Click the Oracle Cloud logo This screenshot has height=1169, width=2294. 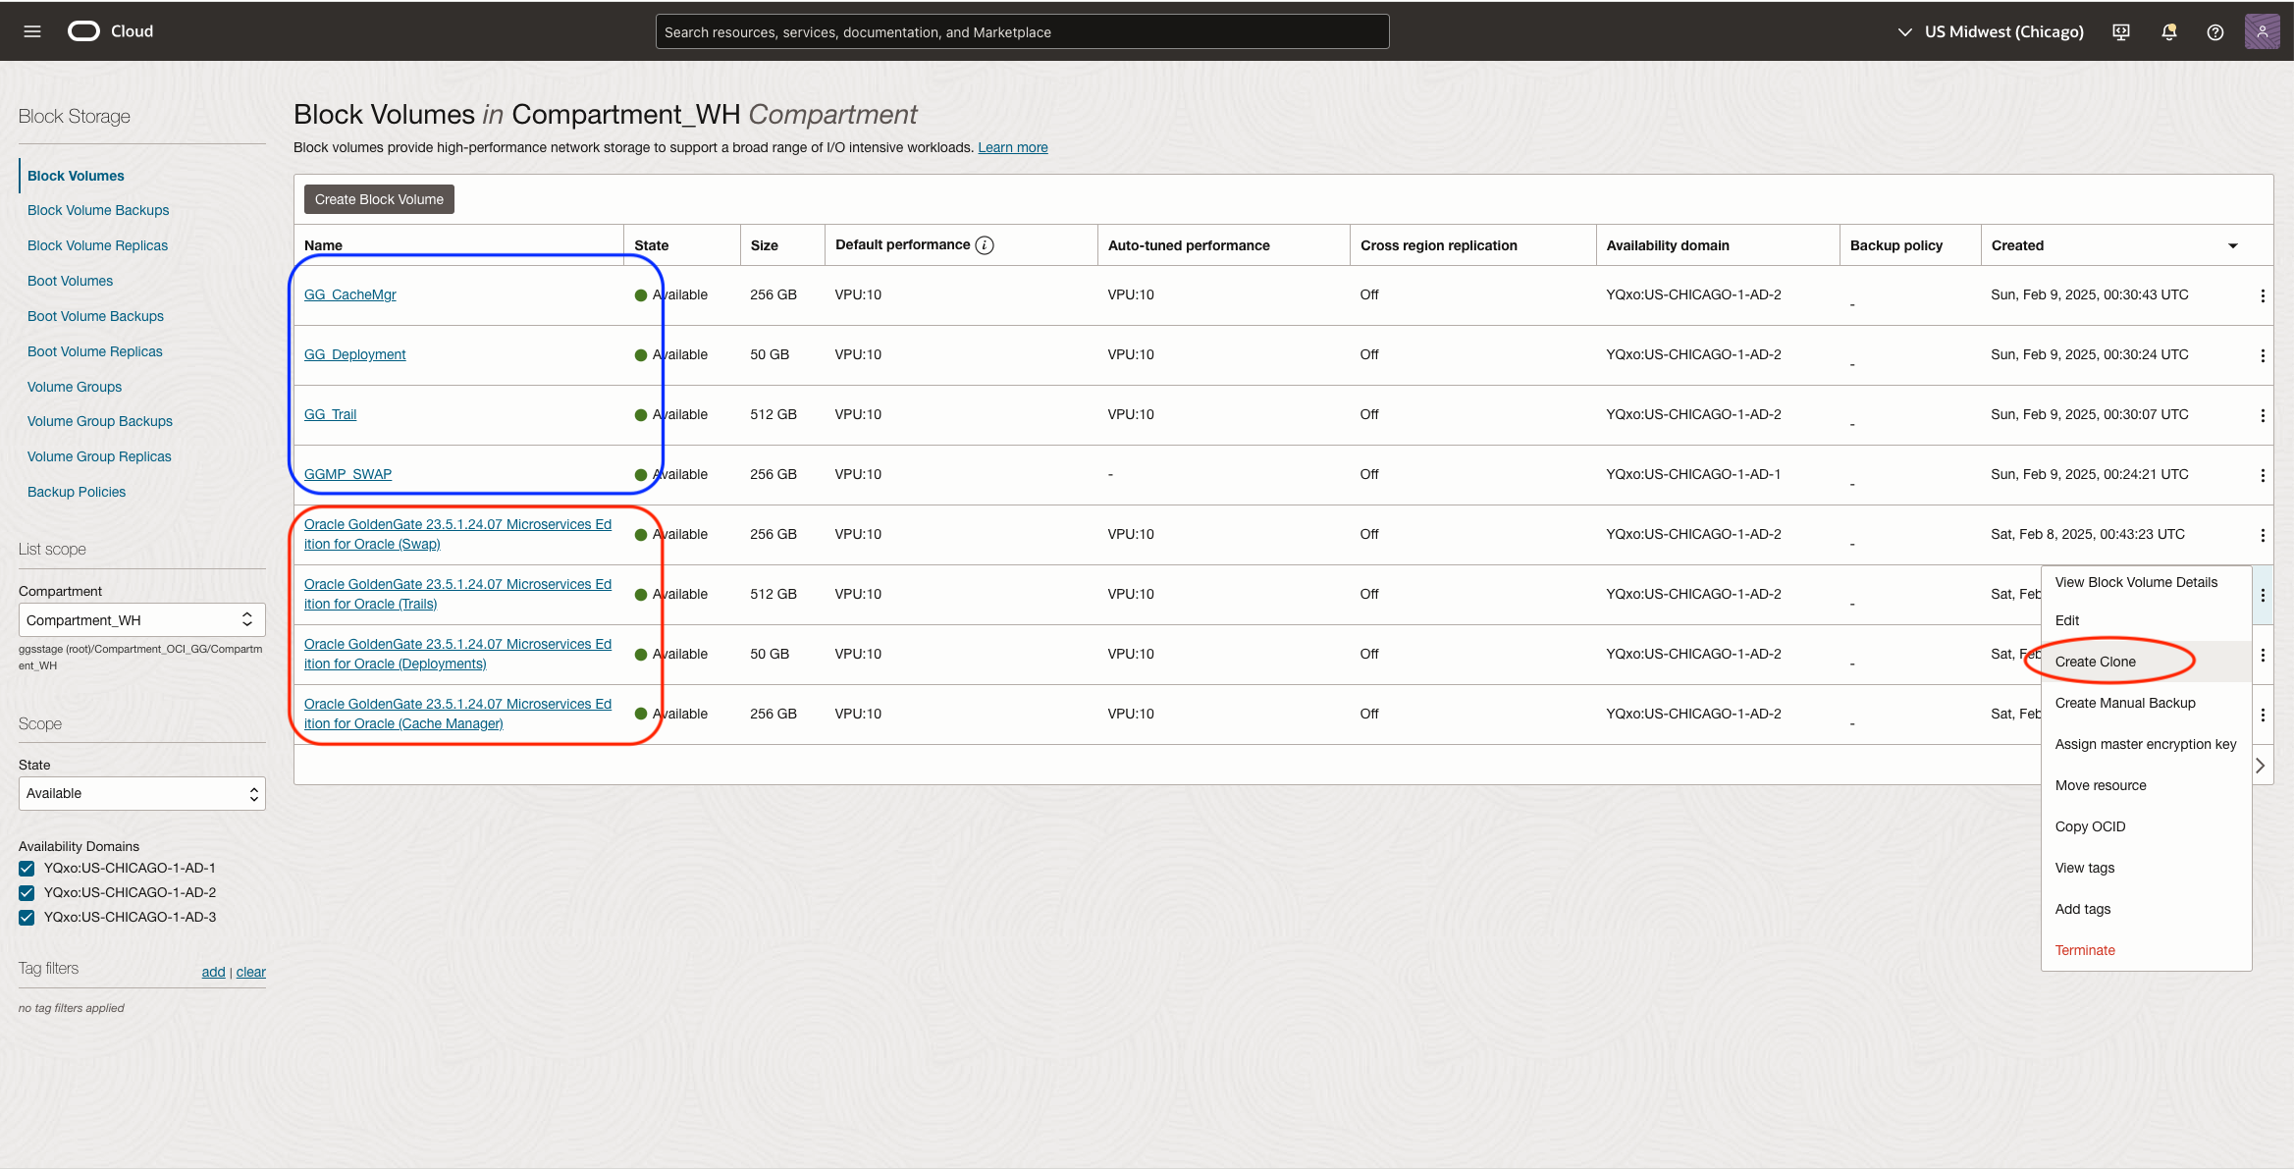(x=84, y=31)
